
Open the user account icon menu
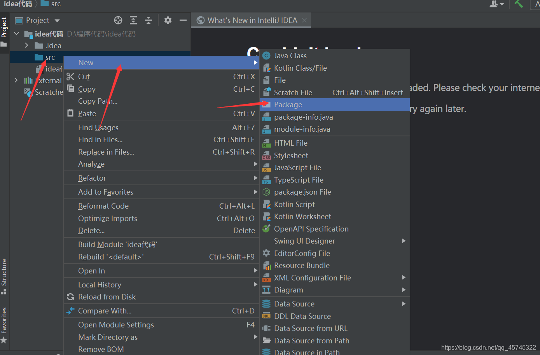coord(496,4)
